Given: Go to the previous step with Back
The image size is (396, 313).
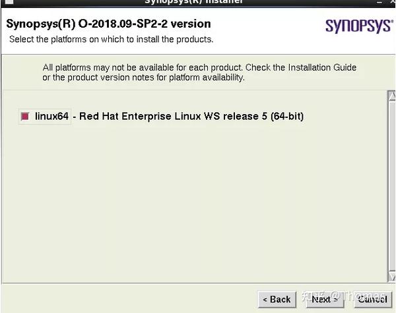Looking at the screenshot, I should coord(277,299).
